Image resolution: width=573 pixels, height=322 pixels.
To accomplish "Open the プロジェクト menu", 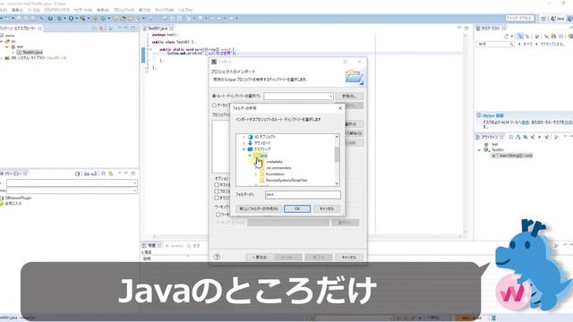I will (x=124, y=10).
